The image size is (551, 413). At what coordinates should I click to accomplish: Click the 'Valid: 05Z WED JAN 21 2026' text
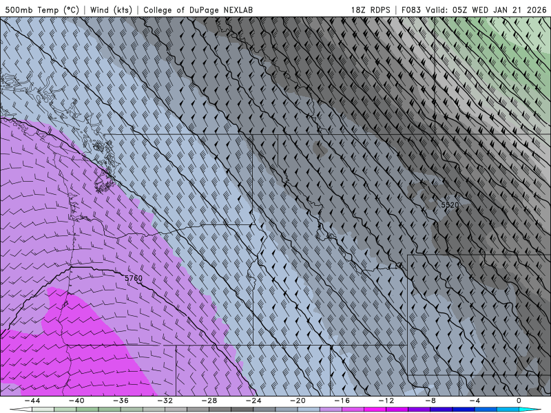(486, 10)
